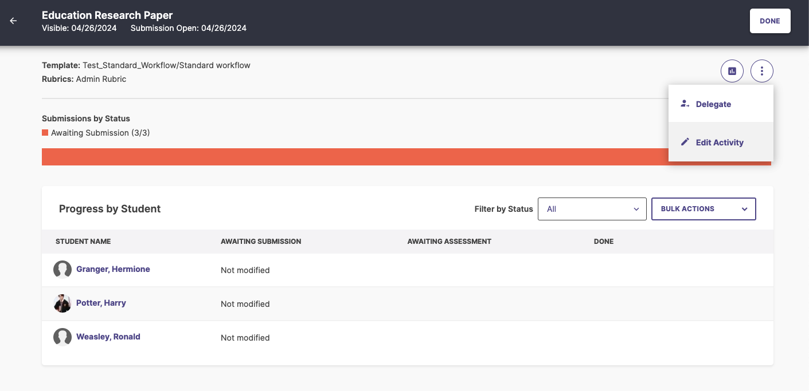Click Harry Potter's avatar picture
This screenshot has width=809, height=391.
pyautogui.click(x=62, y=303)
